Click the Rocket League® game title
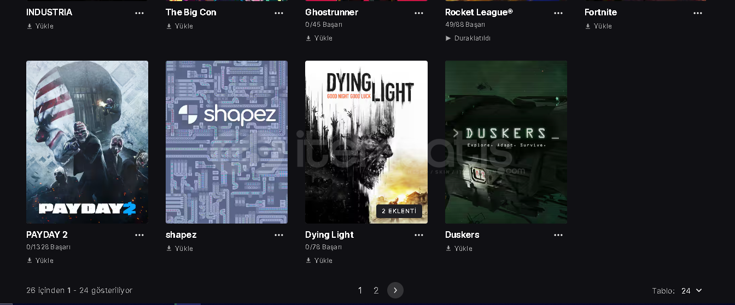Image resolution: width=735 pixels, height=305 pixels. click(479, 12)
